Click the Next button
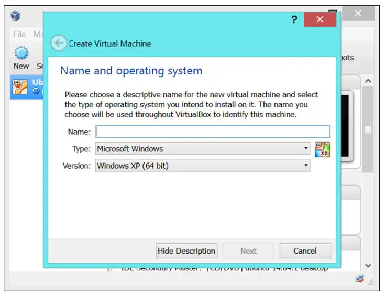Screen dimensions: 385x294 point(248,251)
